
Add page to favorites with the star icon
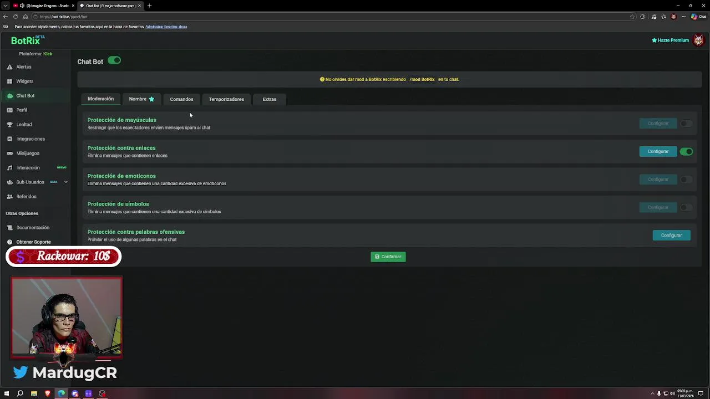632,17
